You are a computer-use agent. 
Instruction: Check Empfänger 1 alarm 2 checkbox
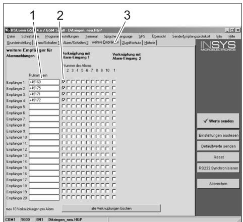pos(68,82)
